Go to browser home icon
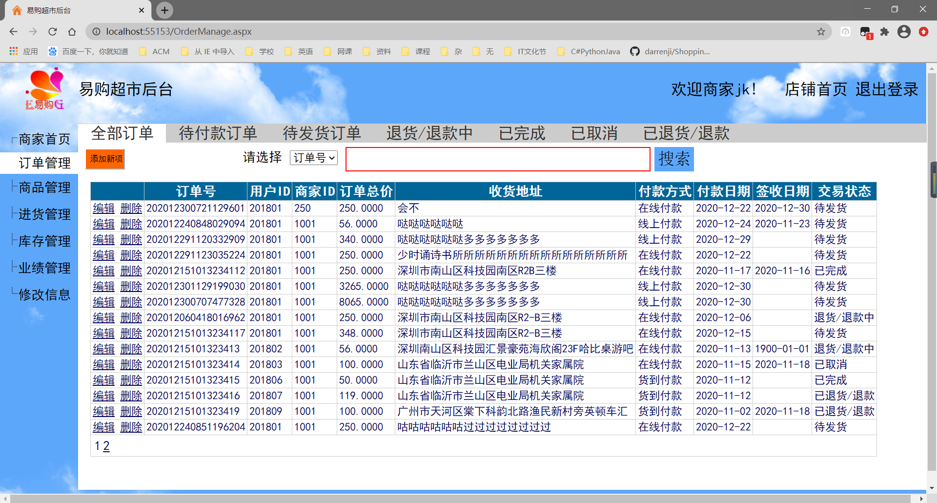 [x=72, y=32]
